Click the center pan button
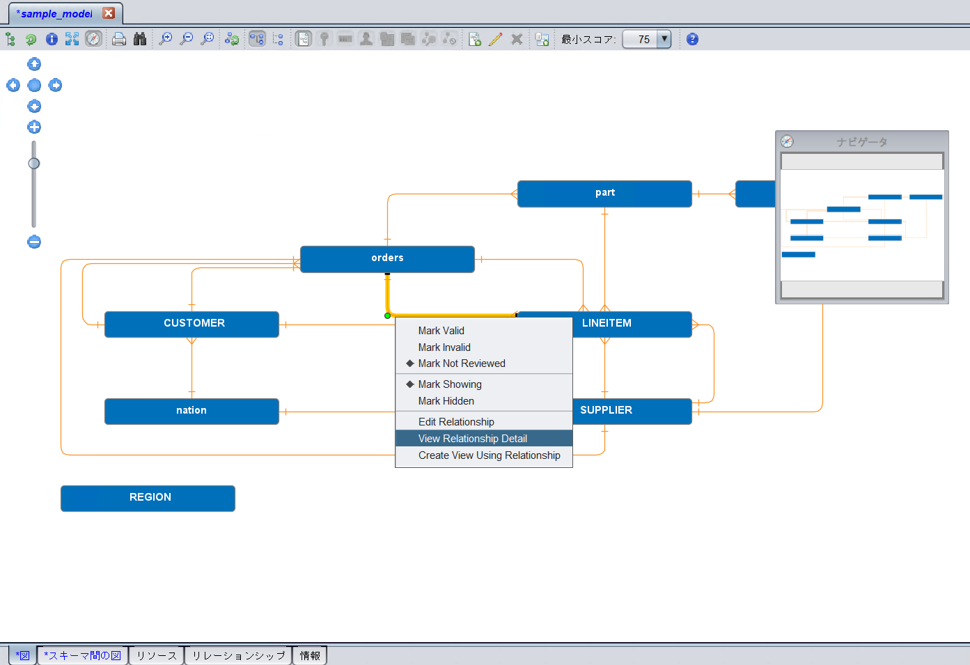The image size is (970, 665). [34, 85]
